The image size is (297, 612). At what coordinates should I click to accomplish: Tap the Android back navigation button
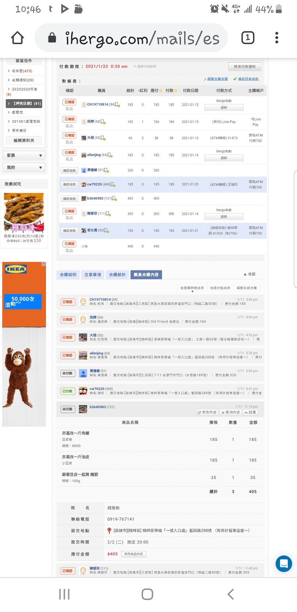(x=231, y=594)
